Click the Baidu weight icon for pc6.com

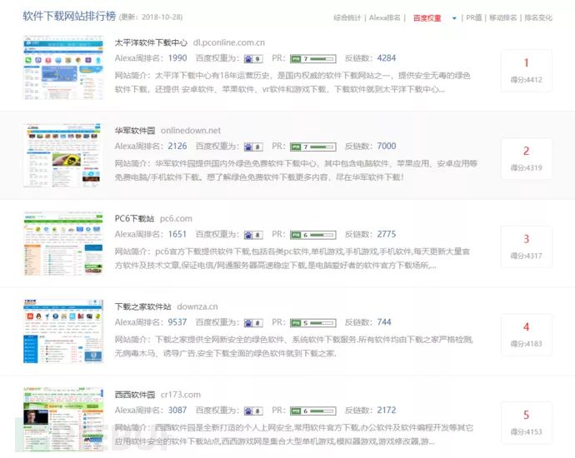(x=253, y=235)
